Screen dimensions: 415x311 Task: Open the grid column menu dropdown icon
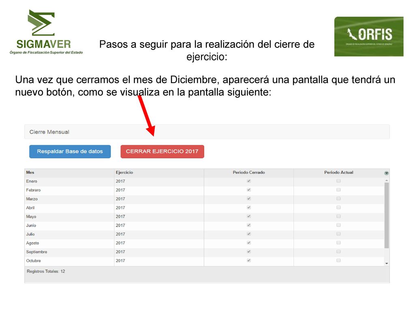[x=386, y=173]
